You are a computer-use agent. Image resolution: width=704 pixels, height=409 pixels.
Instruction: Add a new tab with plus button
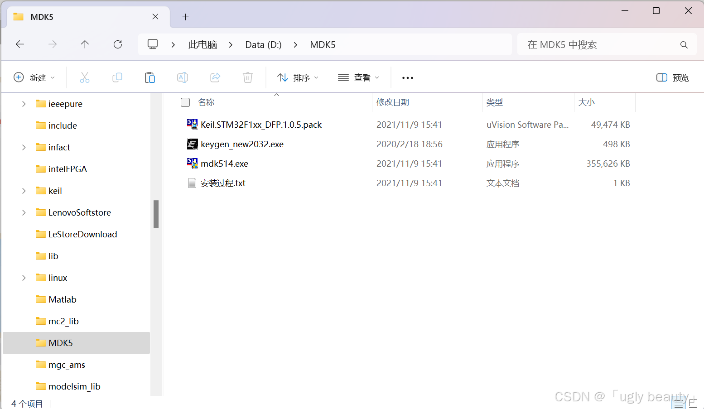[185, 17]
